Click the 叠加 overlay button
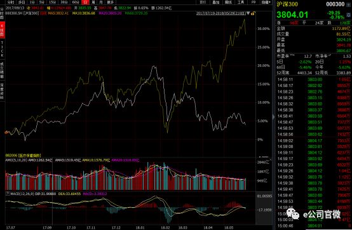The width and height of the screenshot is (352, 230). (x=216, y=3)
